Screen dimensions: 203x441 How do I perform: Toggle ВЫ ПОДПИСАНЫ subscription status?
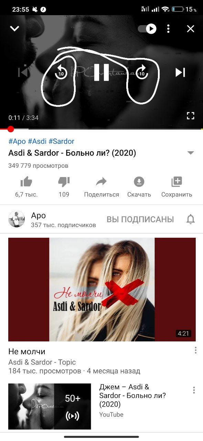pos(140,219)
